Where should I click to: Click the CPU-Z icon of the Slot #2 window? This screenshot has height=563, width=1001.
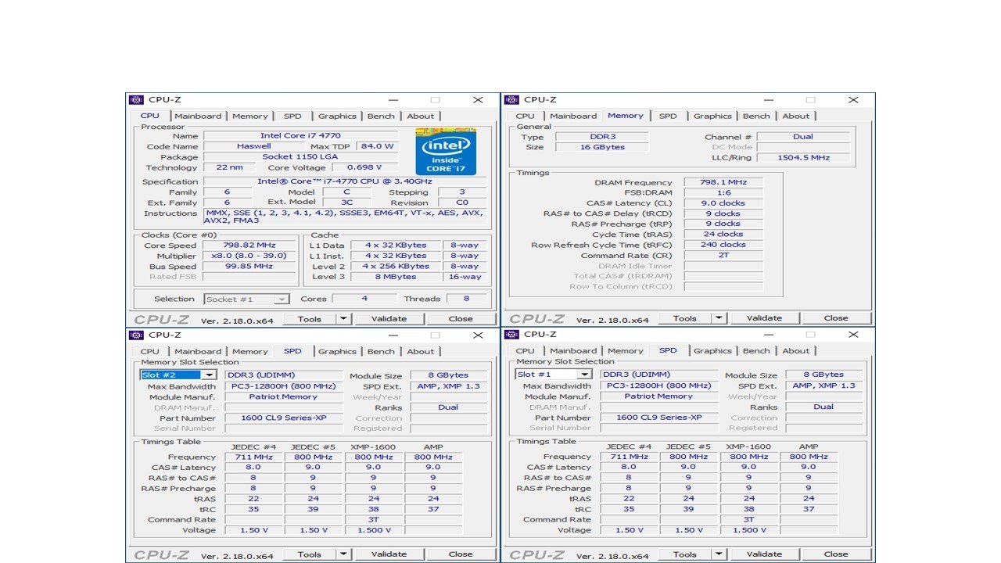click(x=137, y=335)
